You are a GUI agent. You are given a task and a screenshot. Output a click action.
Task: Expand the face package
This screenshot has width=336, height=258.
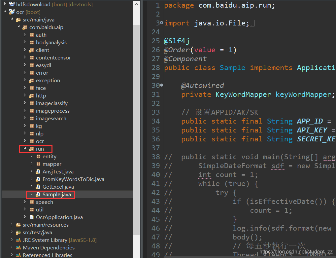pyautogui.click(x=25, y=88)
